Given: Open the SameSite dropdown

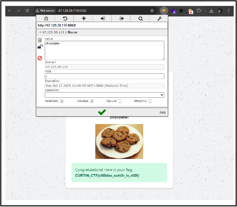Looking at the screenshot, I should [104, 95].
